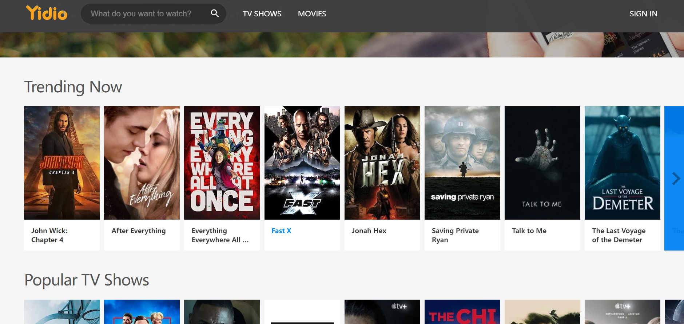Image resolution: width=684 pixels, height=324 pixels.
Task: Open the Fast X poster
Action: pyautogui.click(x=302, y=163)
